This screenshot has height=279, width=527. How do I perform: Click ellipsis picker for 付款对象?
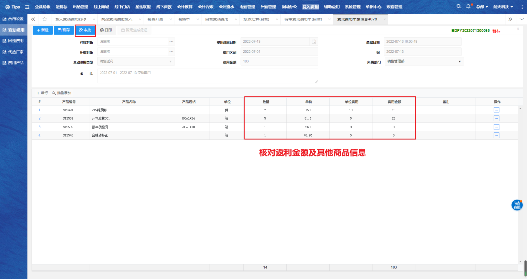(x=171, y=42)
